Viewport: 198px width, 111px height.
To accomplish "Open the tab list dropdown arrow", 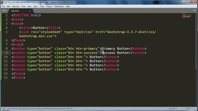I will click(195, 10).
